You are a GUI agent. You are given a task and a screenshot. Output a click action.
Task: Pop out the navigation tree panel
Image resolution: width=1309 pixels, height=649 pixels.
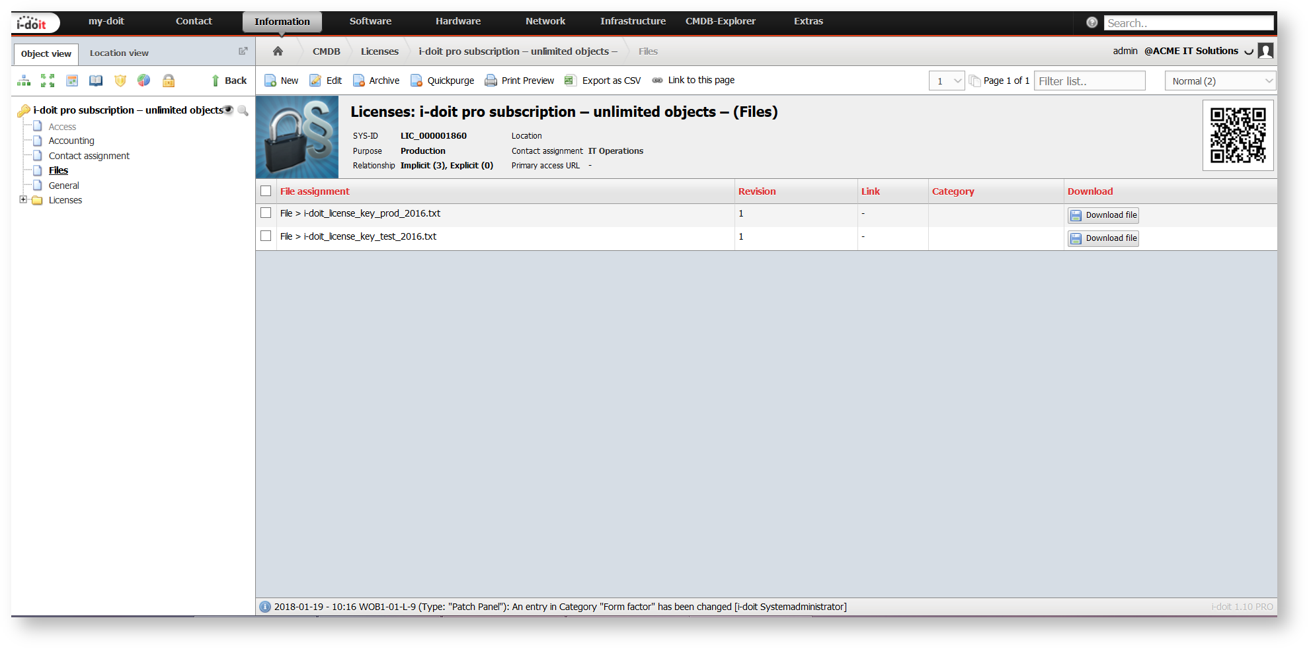243,51
